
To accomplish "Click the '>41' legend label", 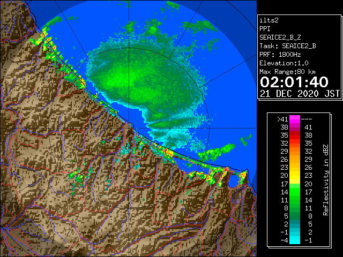I will [x=282, y=119].
